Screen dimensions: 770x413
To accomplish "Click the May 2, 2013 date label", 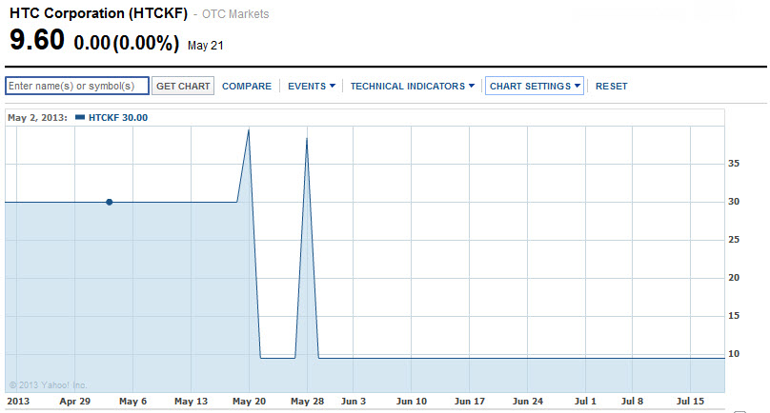I will click(x=37, y=118).
